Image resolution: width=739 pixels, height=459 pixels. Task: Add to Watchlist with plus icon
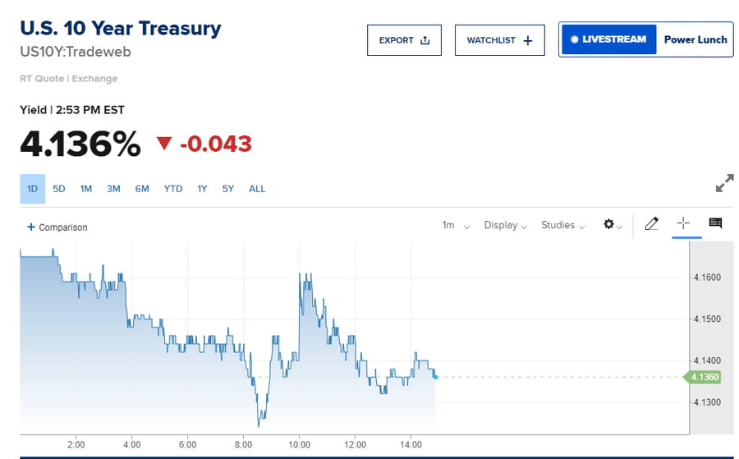pos(499,40)
